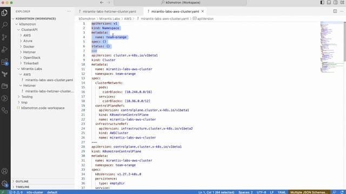346x194 pixels.
Task: Collapse the Mirantis Labs folder
Action: pos(31,69)
